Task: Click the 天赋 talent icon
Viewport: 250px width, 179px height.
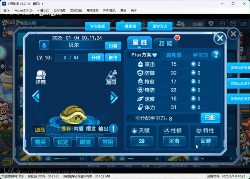Action: pyautogui.click(x=134, y=131)
